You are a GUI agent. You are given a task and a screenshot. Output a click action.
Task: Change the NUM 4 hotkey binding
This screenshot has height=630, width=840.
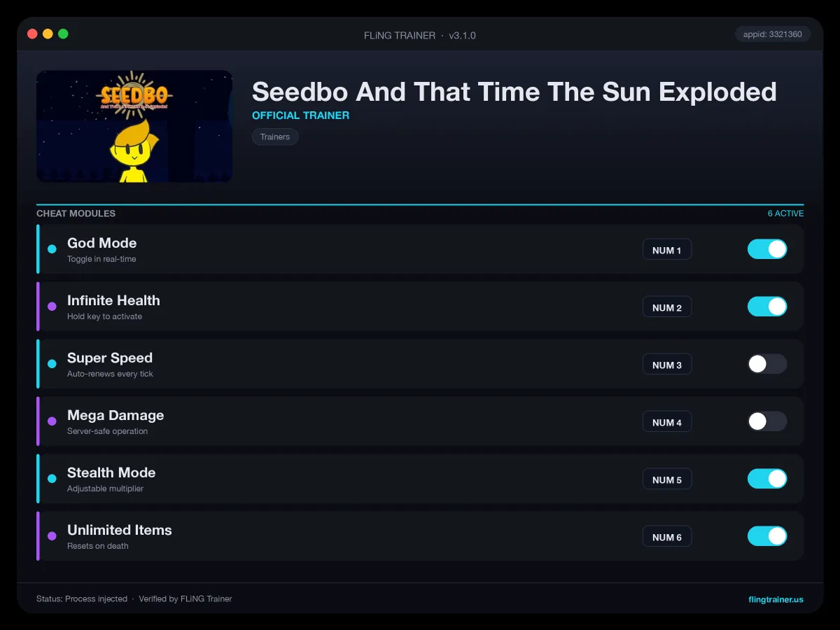(667, 422)
